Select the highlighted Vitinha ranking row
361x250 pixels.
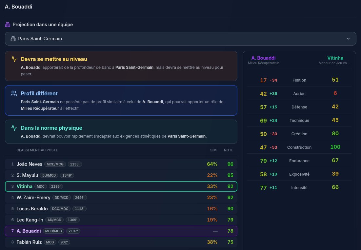[121, 186]
